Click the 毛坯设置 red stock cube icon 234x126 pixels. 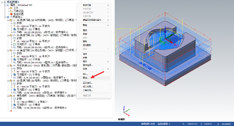pos(11,14)
